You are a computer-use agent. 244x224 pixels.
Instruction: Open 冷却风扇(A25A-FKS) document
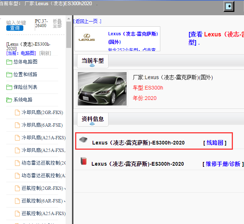click(x=43, y=138)
